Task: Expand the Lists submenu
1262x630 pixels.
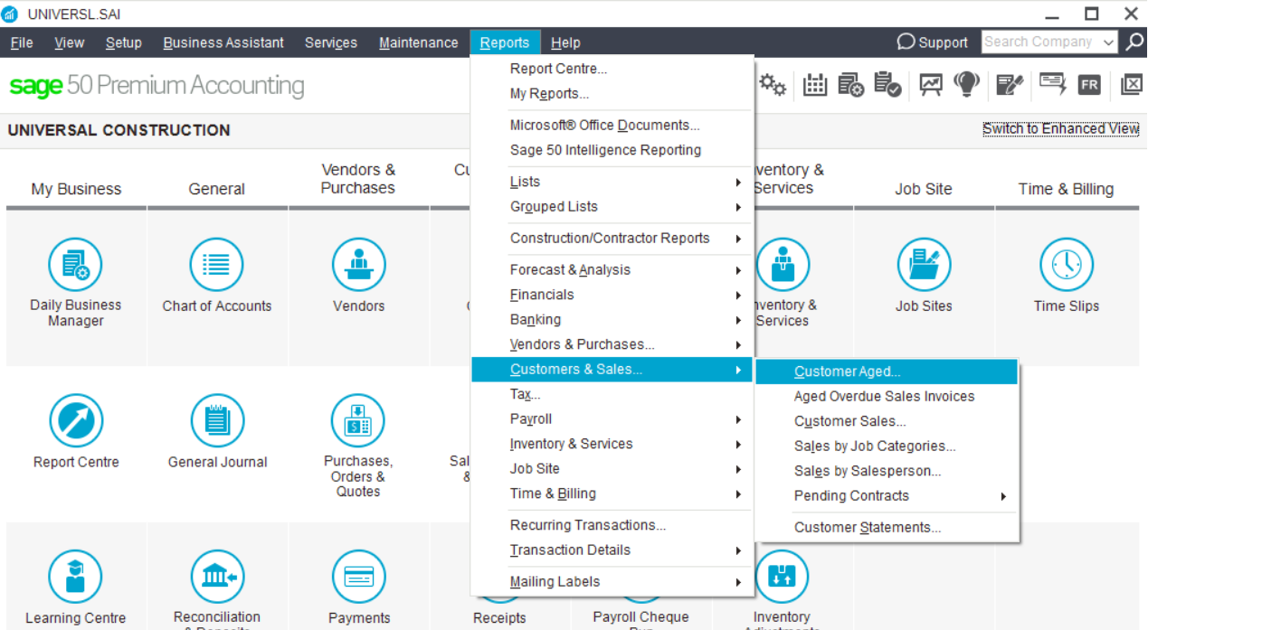Action: tap(612, 182)
